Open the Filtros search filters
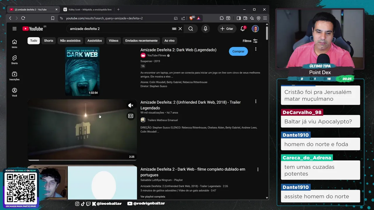Image resolution: width=374 pixels, height=210 pixels. point(250,41)
